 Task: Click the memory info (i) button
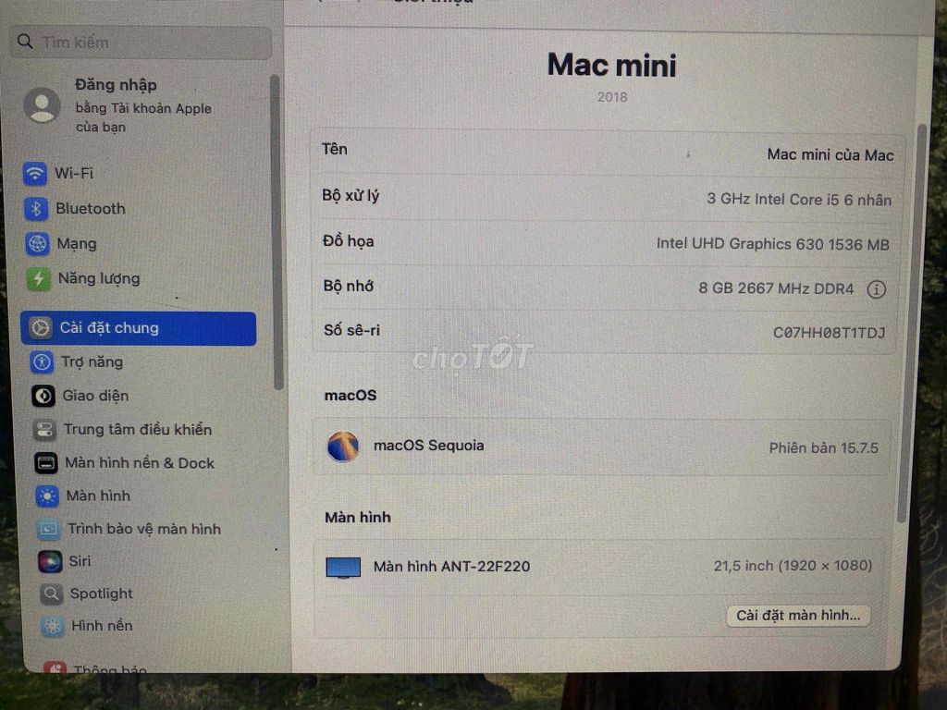(876, 289)
